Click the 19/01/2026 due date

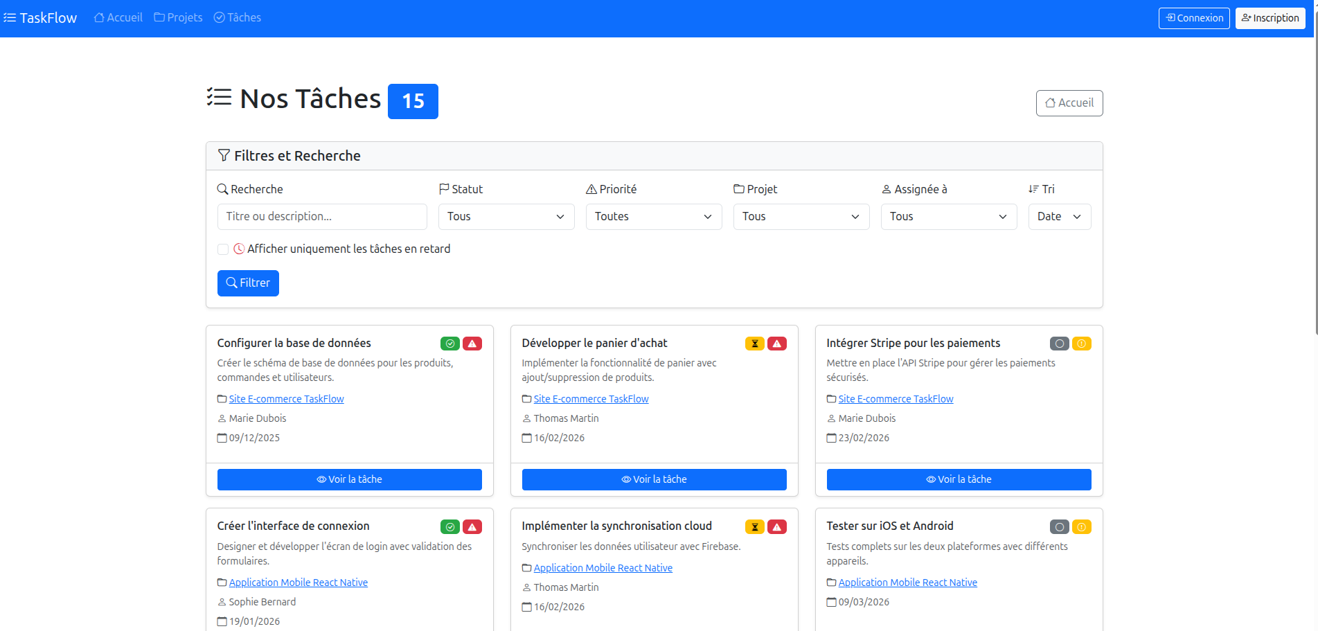click(x=254, y=621)
